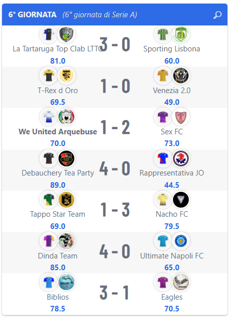Screen dimensions: 231x317
Task: Click Rappresentativa JO red lion crest
Action: tap(181, 158)
